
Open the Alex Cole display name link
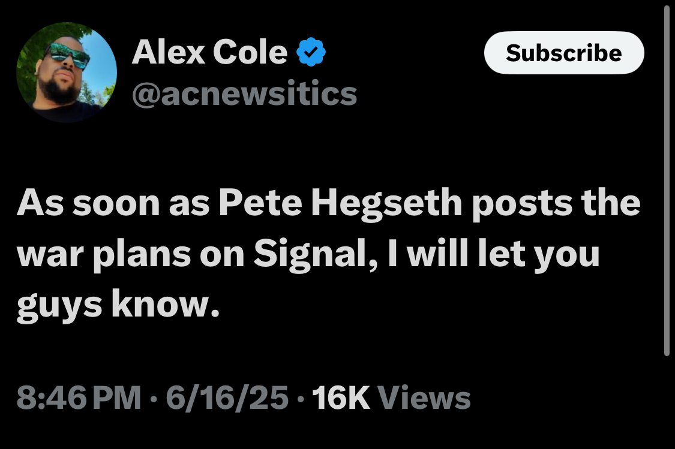tap(209, 52)
